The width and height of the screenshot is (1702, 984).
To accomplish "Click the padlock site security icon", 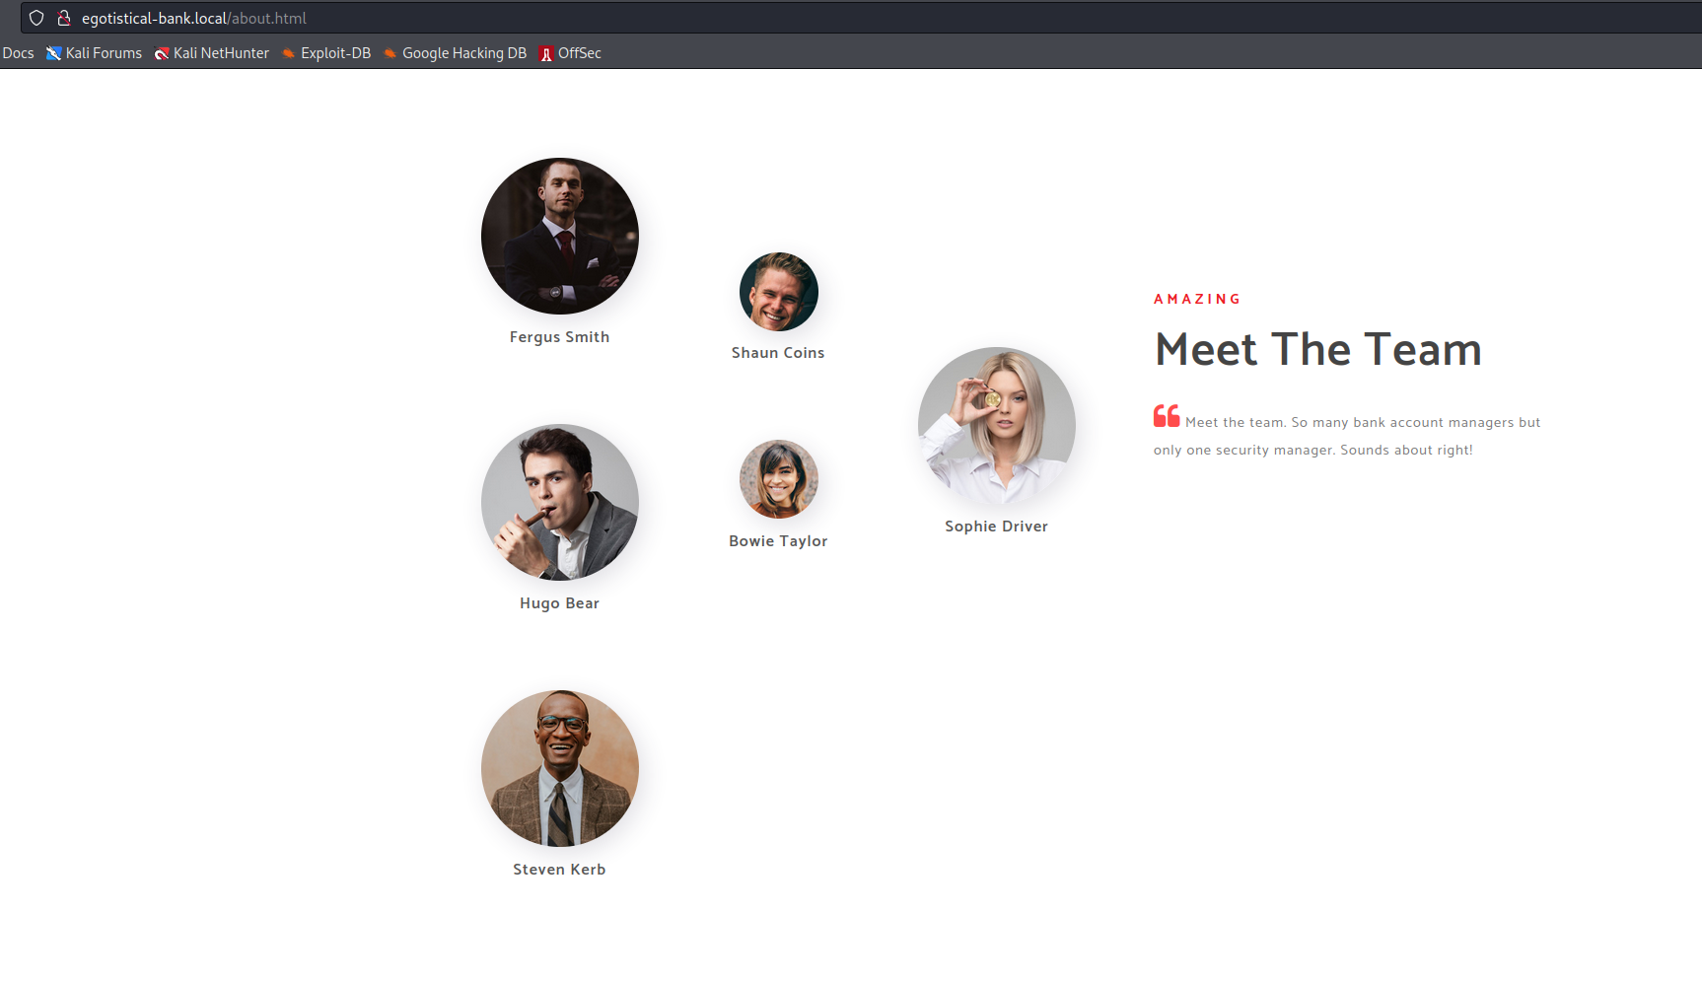I will (64, 18).
